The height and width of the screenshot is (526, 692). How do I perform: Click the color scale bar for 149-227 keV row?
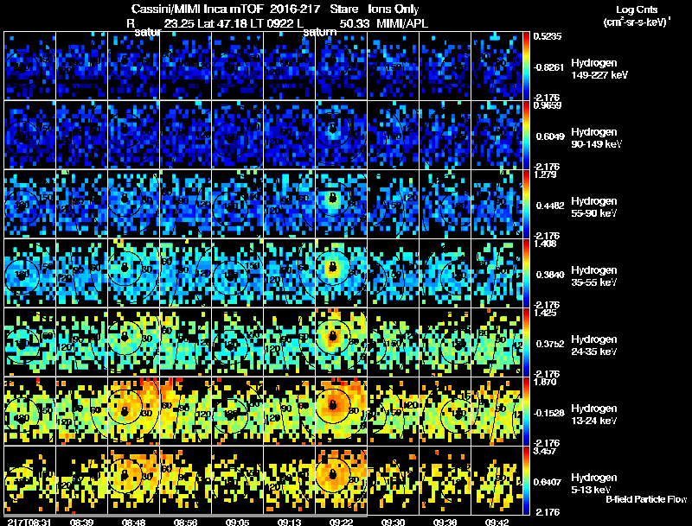526,66
